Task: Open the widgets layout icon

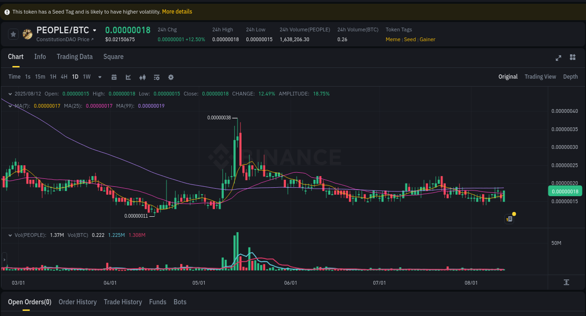Action: (x=572, y=58)
